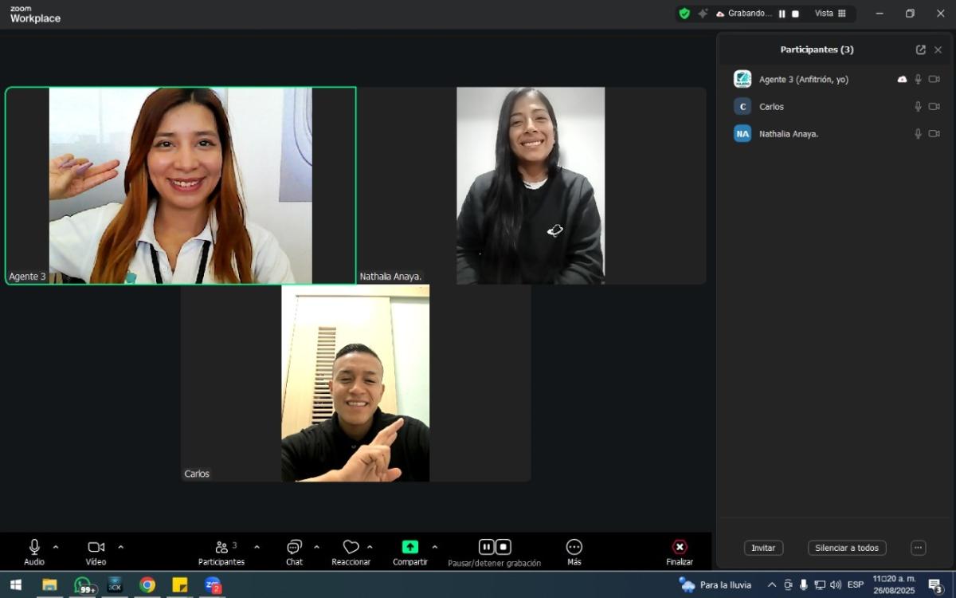
Task: Click the Invitar button
Action: (763, 548)
